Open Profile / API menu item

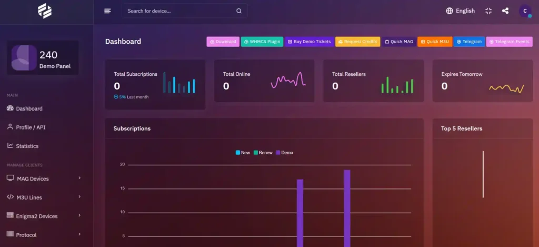[x=31, y=127]
